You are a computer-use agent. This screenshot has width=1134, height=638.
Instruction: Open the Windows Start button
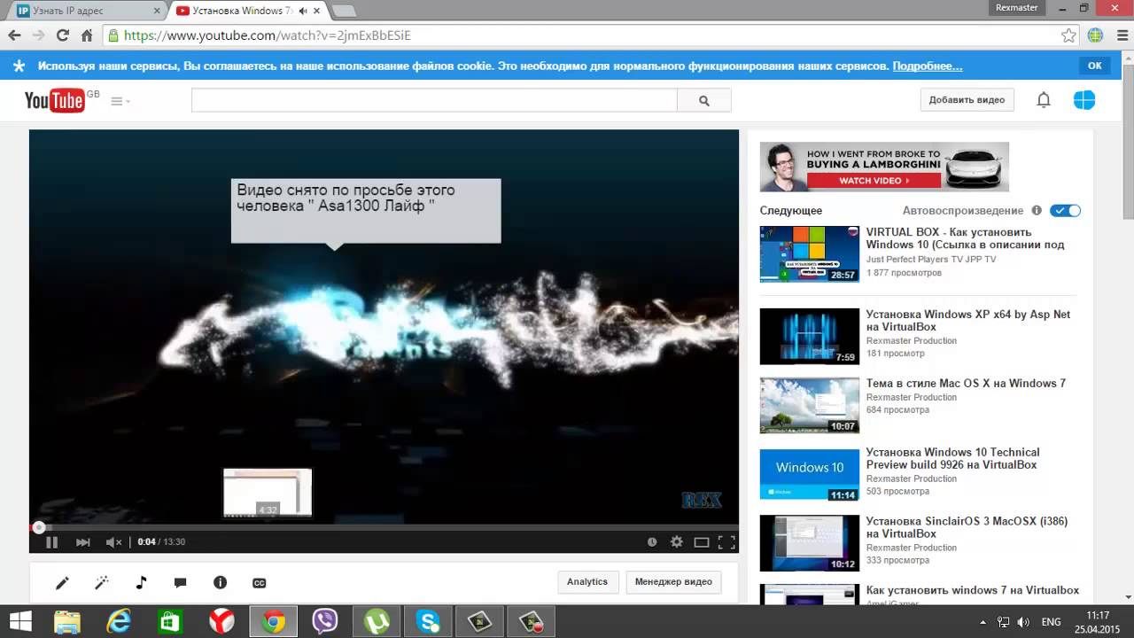[20, 621]
